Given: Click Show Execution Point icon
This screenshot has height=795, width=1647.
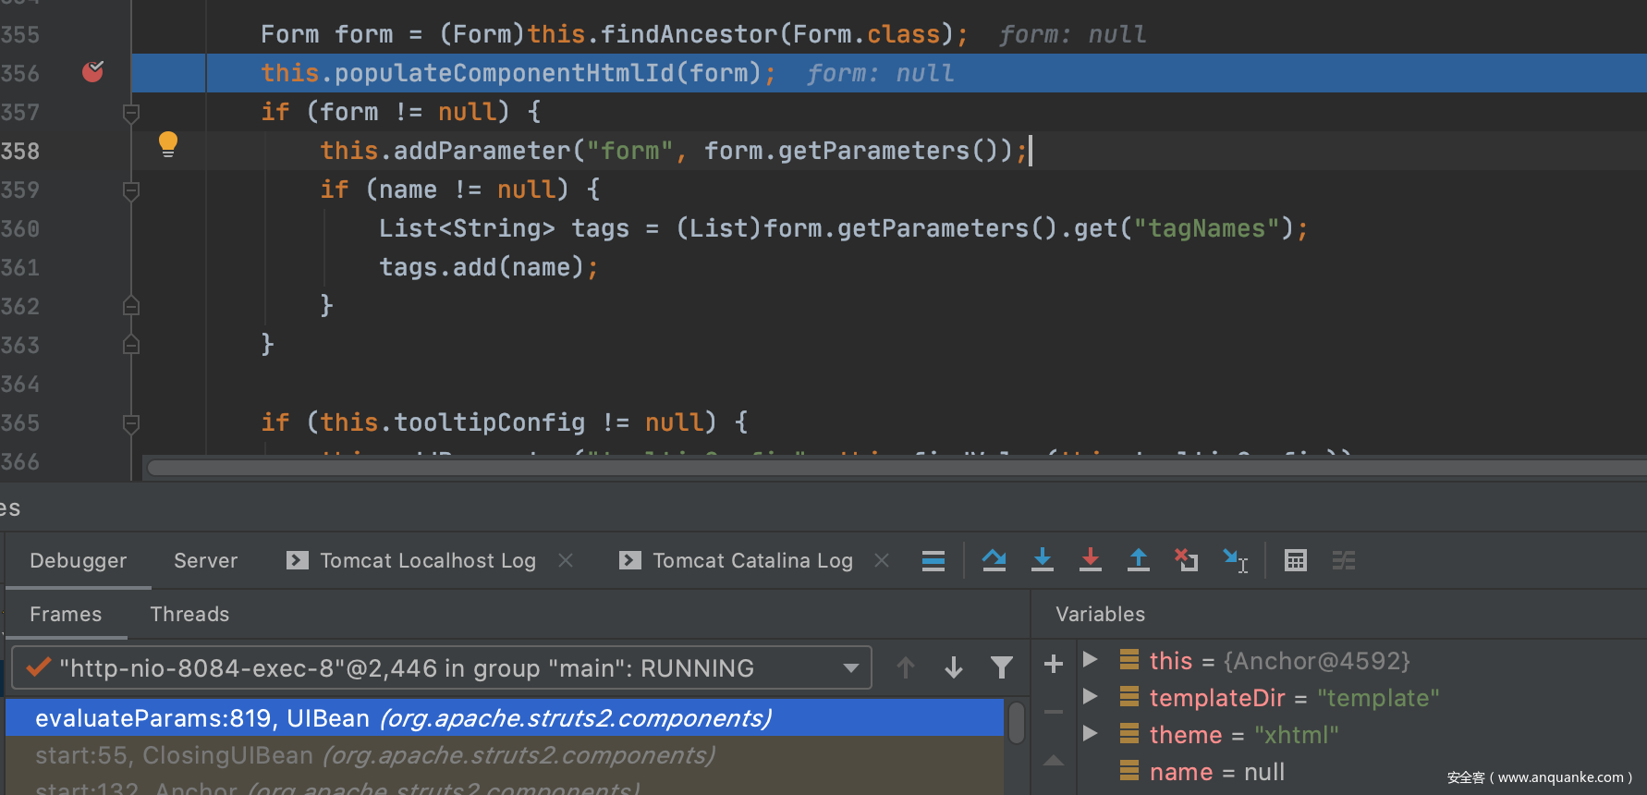Looking at the screenshot, I should 933,560.
